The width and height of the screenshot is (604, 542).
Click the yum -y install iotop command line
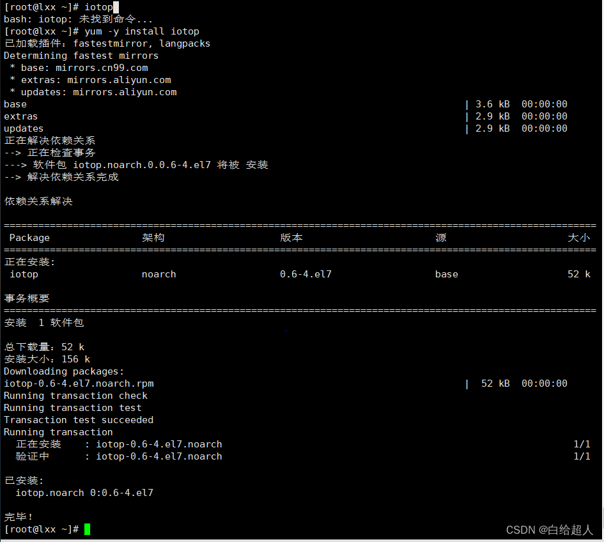tap(141, 31)
